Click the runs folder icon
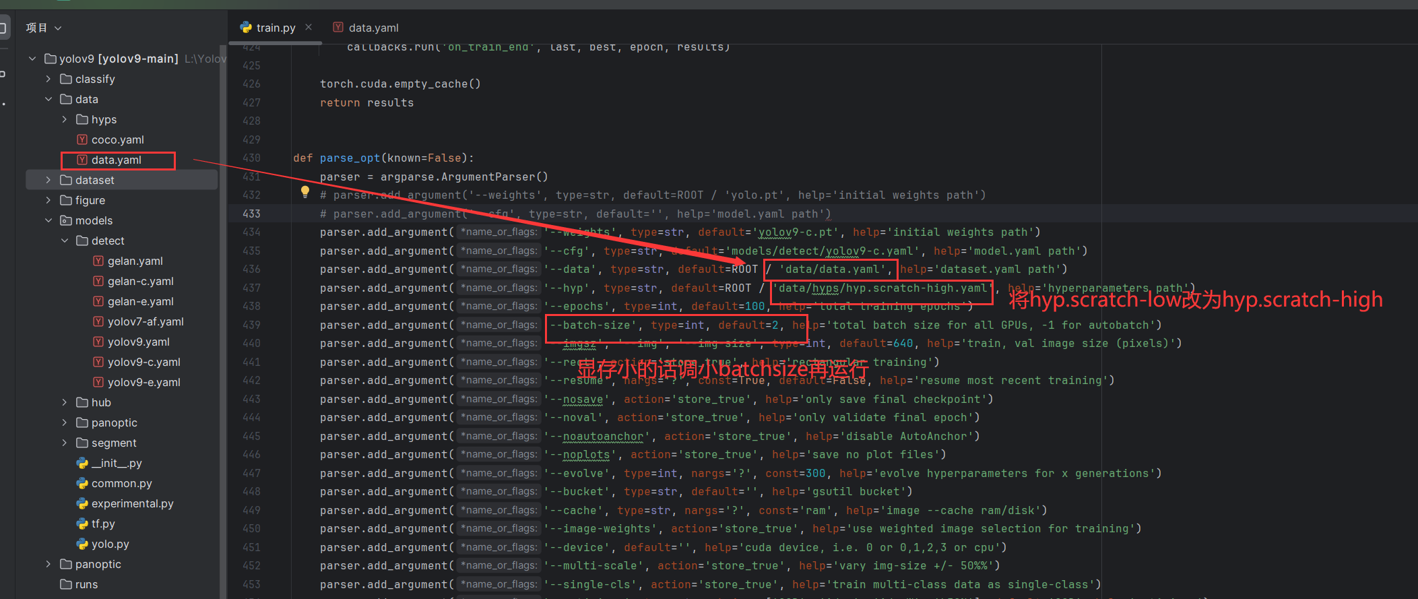This screenshot has width=1418, height=599. coord(66,584)
